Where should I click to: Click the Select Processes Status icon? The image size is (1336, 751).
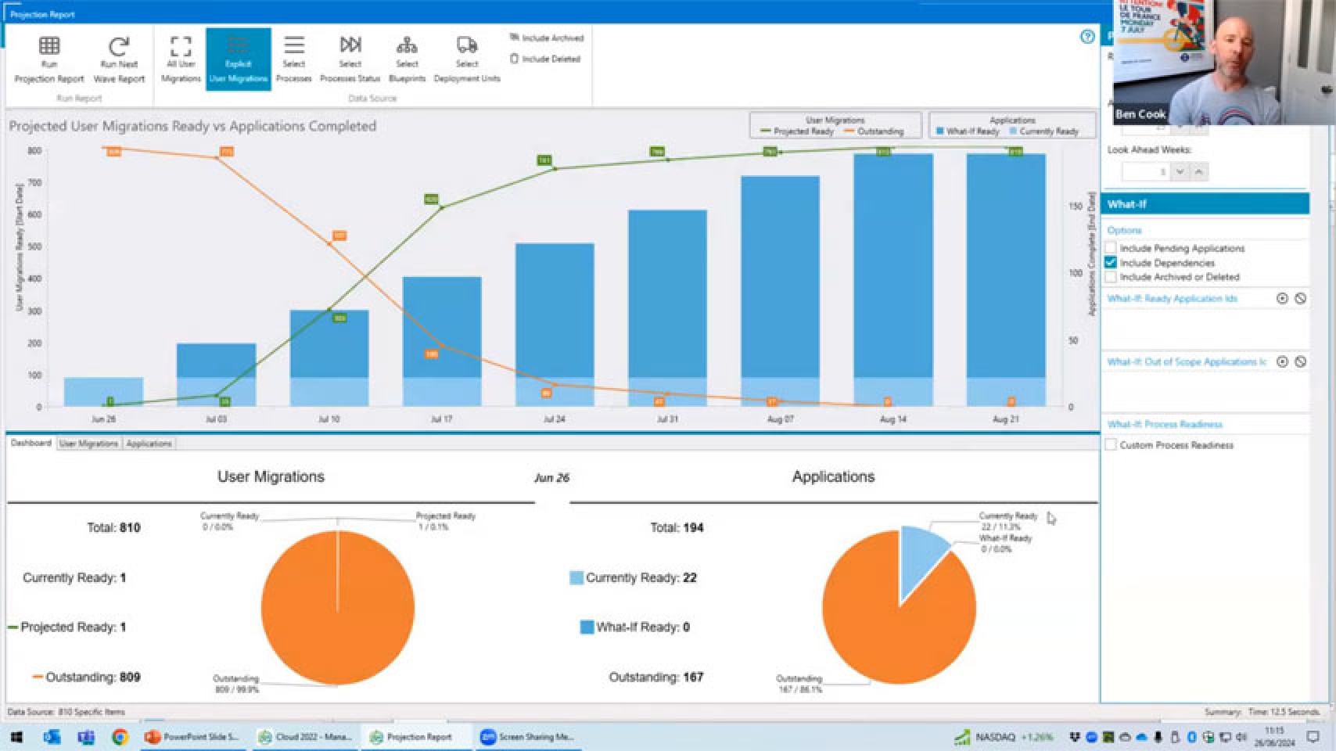(350, 55)
